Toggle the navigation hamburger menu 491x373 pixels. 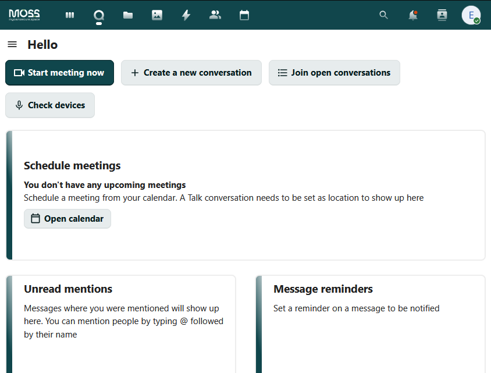12,44
